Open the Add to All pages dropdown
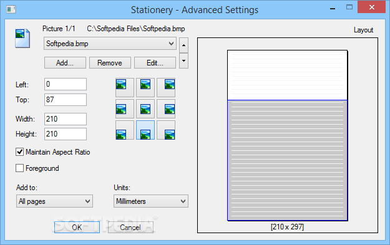 54,201
